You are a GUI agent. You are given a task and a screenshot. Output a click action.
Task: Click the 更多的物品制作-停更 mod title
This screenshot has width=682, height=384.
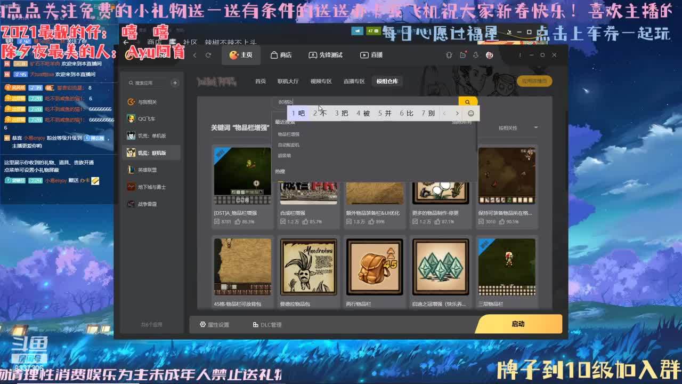click(x=435, y=213)
